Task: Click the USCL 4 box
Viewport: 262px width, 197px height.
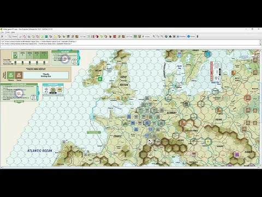Action: (x=44, y=55)
